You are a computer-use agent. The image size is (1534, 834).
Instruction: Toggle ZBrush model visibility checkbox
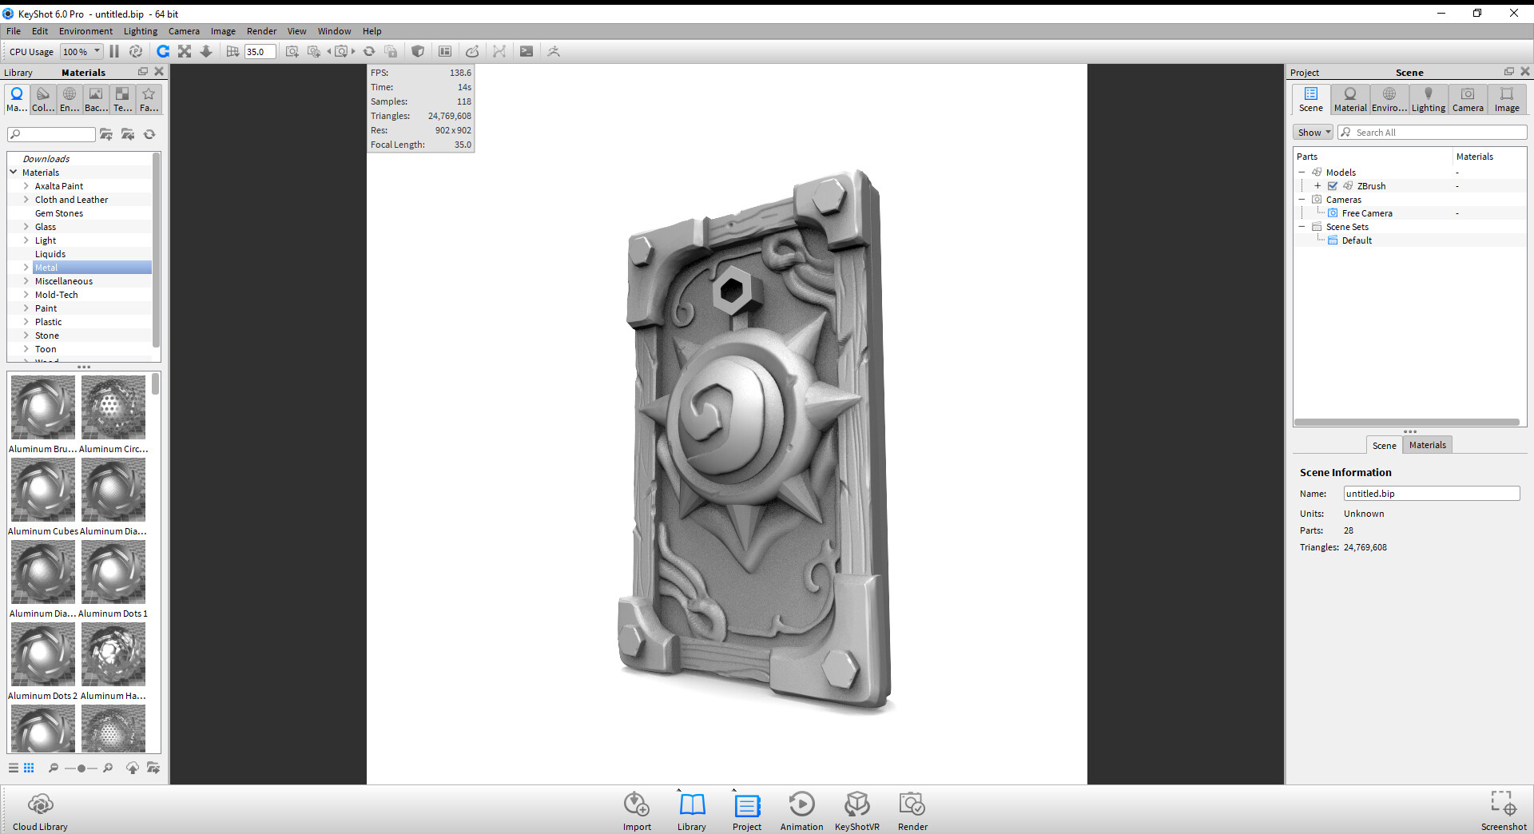point(1333,186)
